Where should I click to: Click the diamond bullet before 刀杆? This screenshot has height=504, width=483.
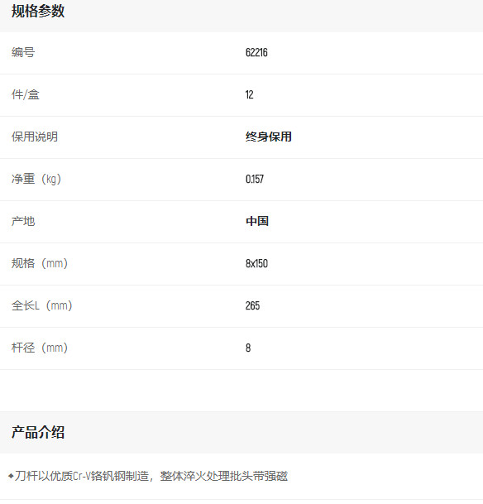click(x=11, y=476)
